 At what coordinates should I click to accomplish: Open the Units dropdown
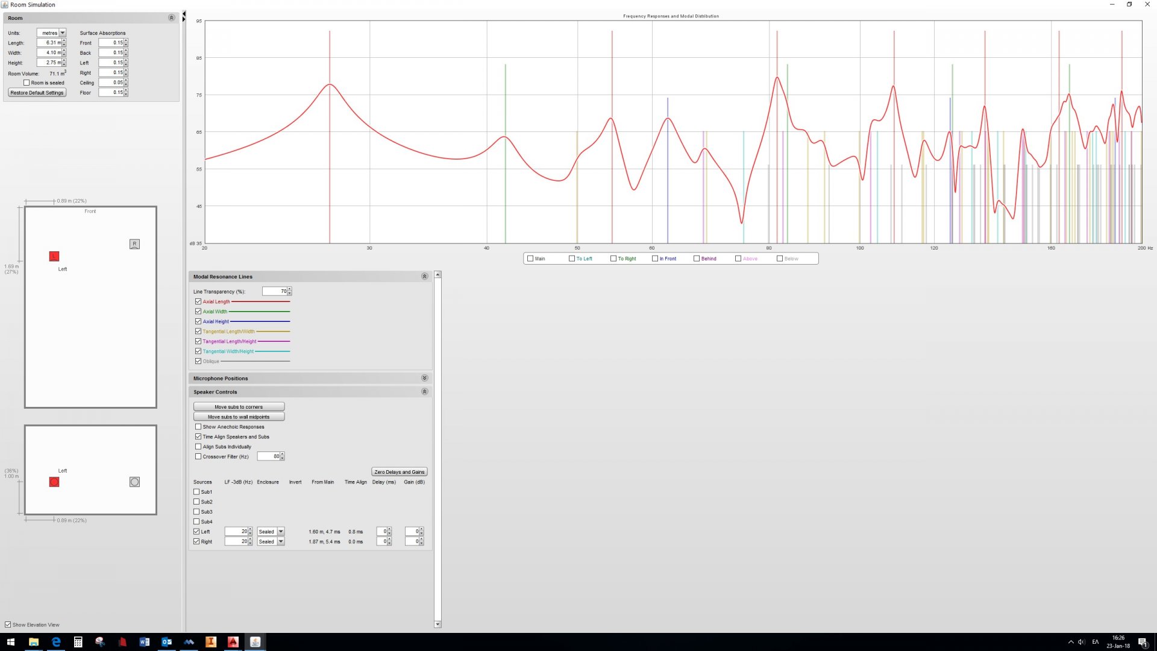(x=62, y=33)
